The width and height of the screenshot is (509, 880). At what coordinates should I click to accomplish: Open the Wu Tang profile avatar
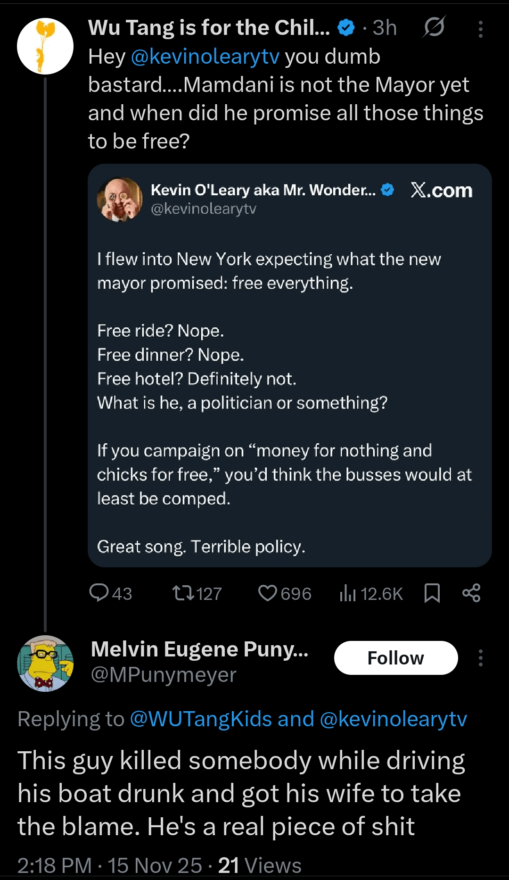point(45,46)
